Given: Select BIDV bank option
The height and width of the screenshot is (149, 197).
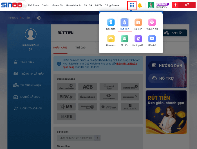Looking at the screenshot, I should pos(66,97).
